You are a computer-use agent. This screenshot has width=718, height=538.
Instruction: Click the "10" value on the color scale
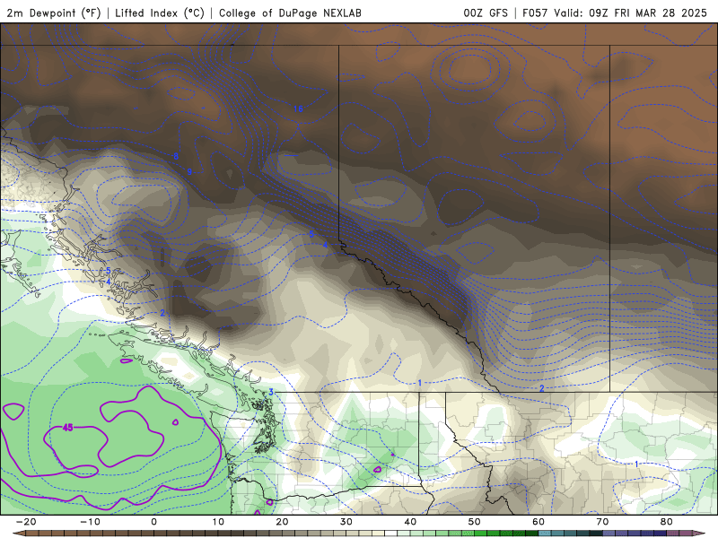click(x=218, y=522)
